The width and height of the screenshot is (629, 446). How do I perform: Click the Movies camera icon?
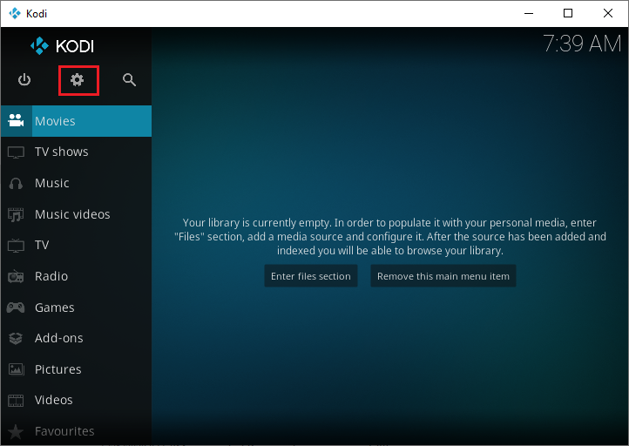(16, 121)
